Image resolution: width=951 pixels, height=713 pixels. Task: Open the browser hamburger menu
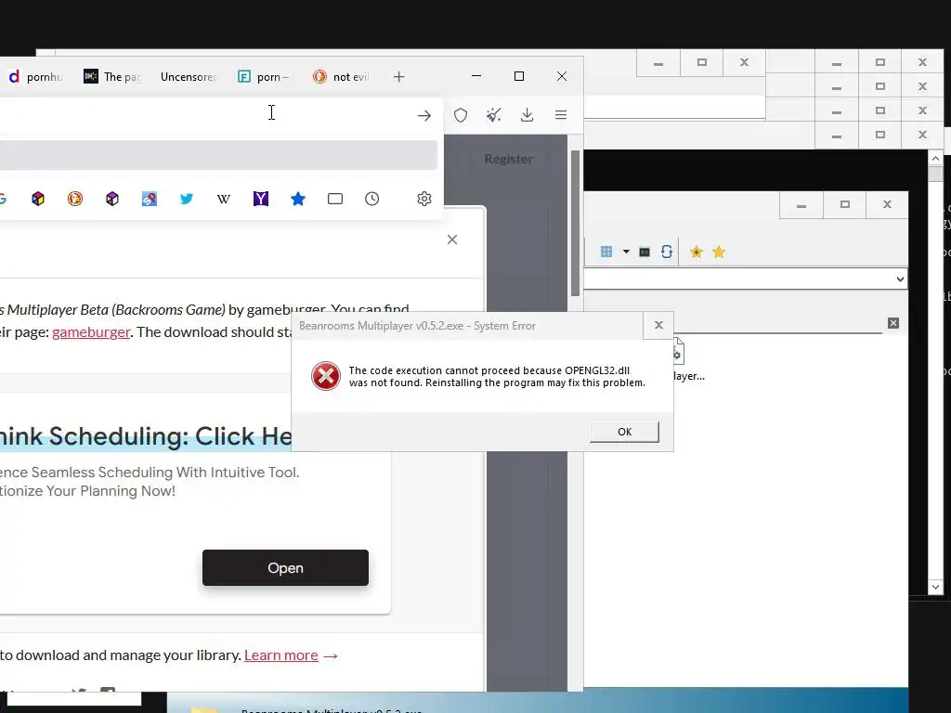tap(560, 115)
